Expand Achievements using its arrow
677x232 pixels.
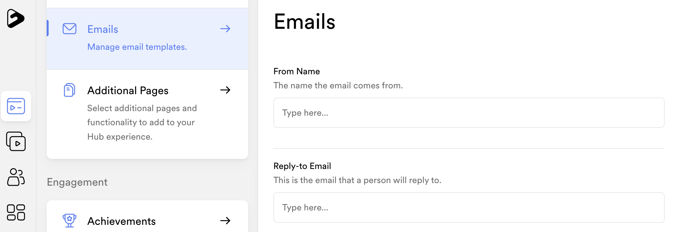click(225, 221)
